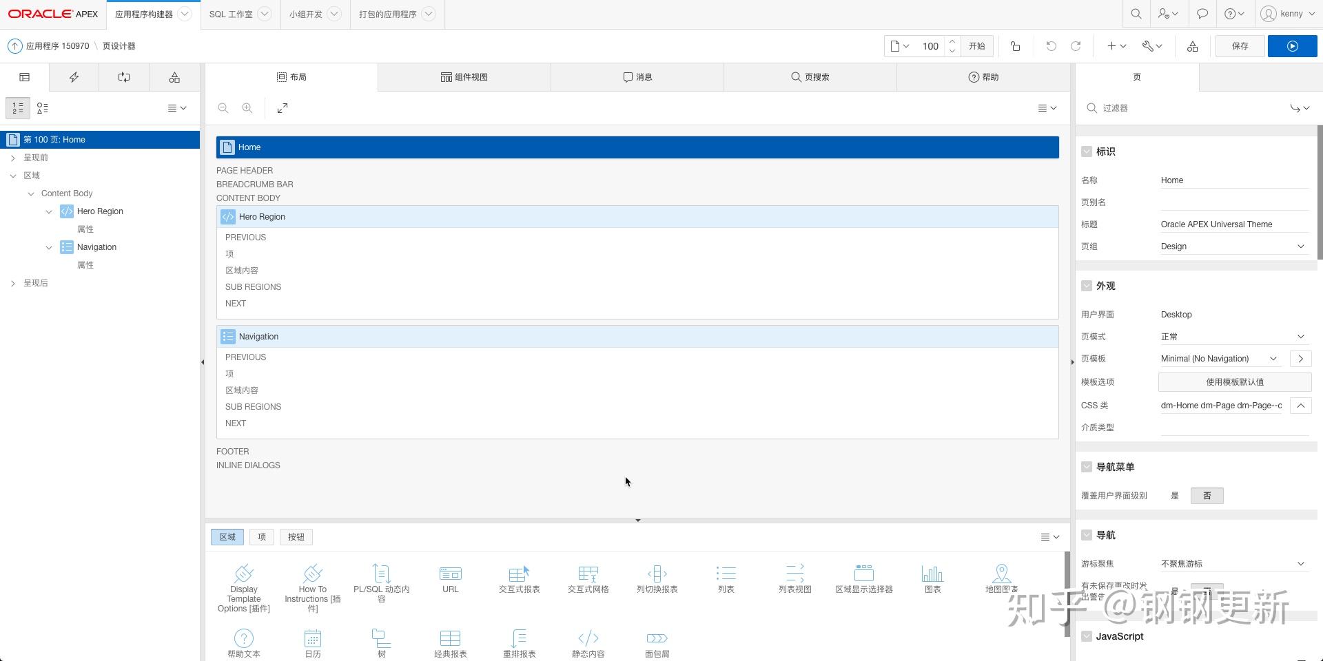
Task: Click the page number up stepper arrow
Action: pos(952,41)
